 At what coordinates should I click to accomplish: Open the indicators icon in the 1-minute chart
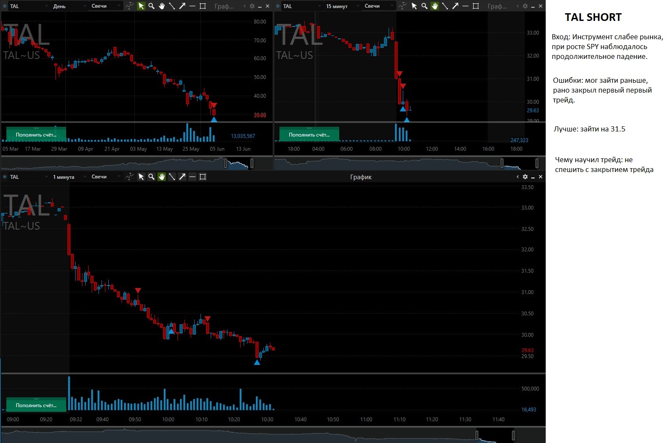pos(130,177)
